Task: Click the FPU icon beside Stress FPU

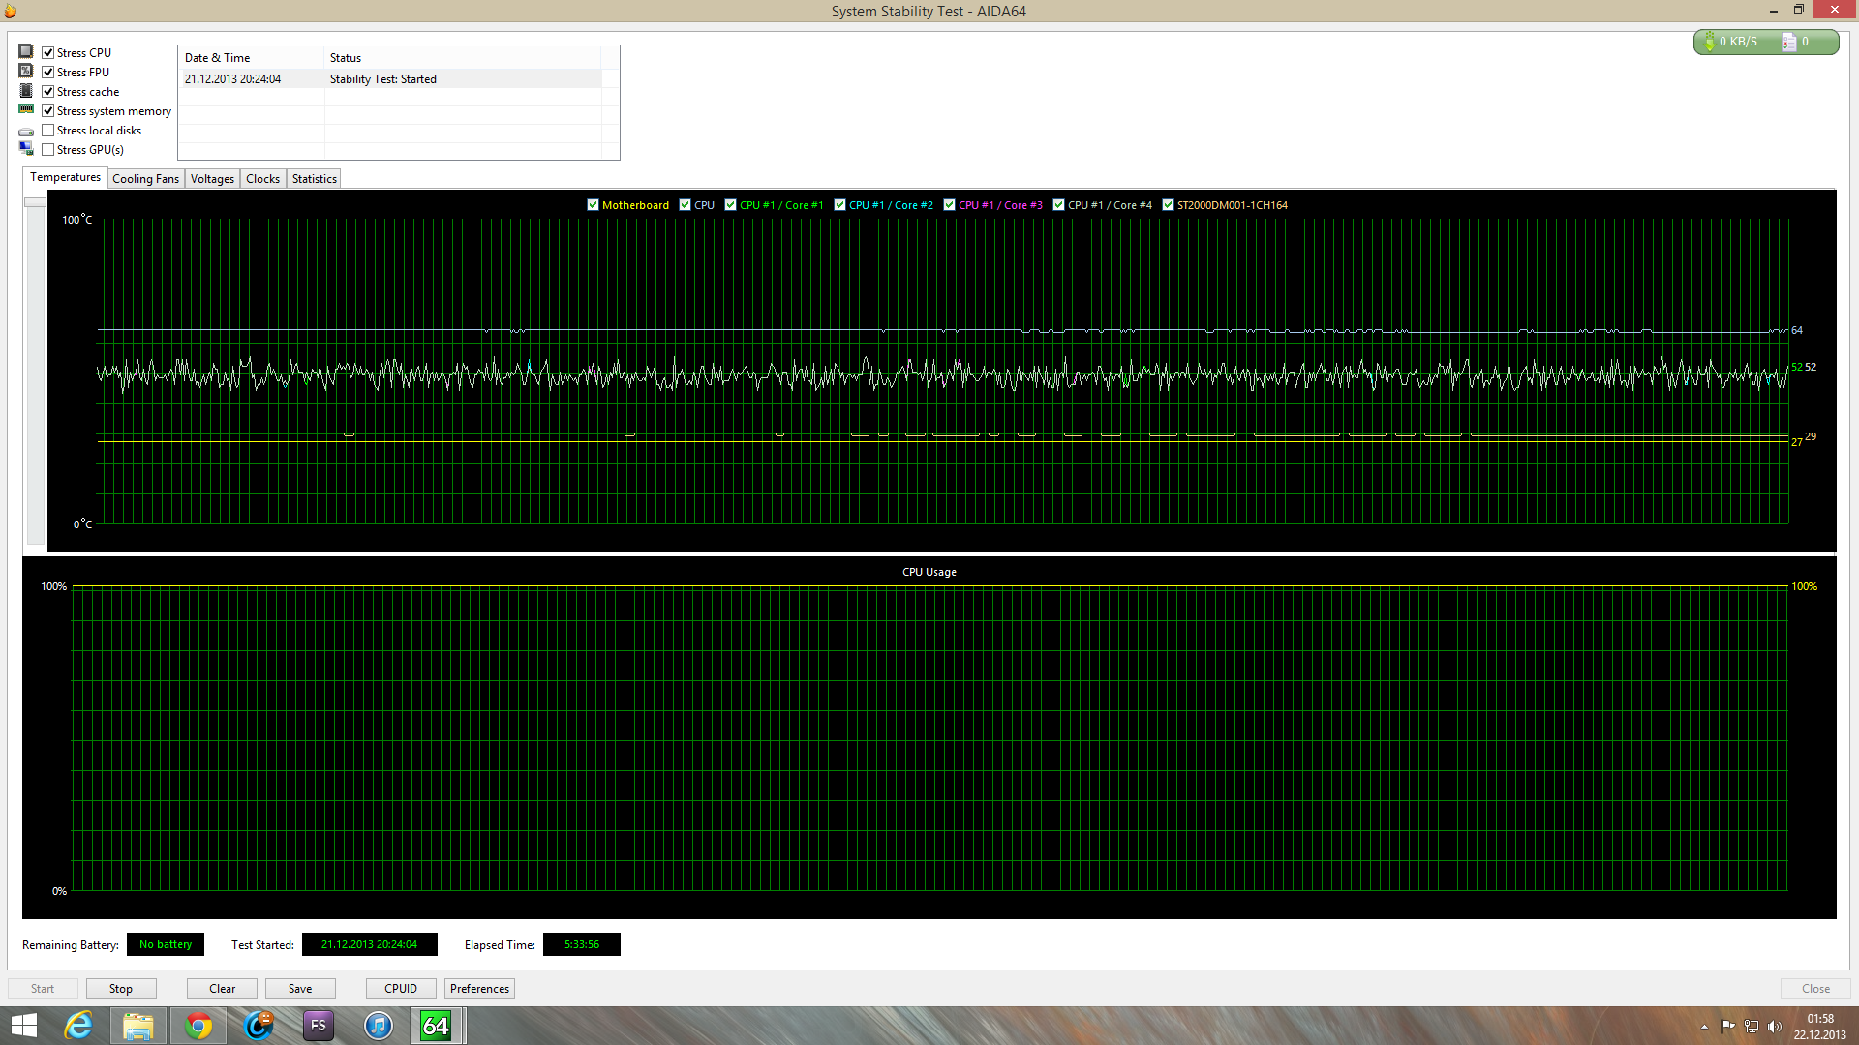Action: coord(26,71)
